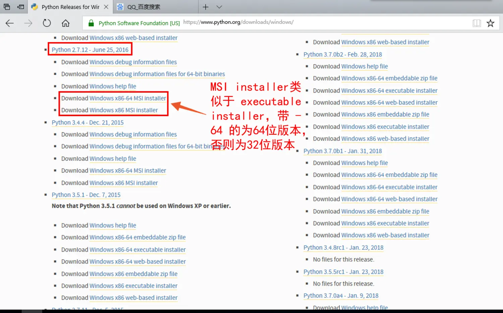
Task: Open Python 3.4.4 - Dec. 21, 2015 release
Action: (88, 123)
